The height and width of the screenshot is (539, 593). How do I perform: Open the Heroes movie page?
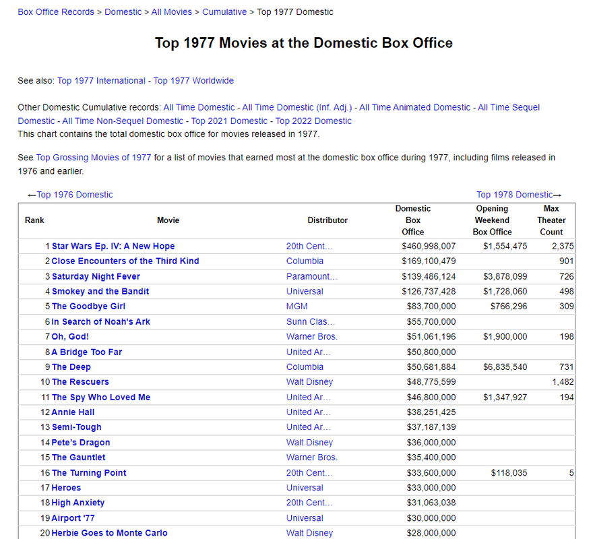(x=66, y=488)
